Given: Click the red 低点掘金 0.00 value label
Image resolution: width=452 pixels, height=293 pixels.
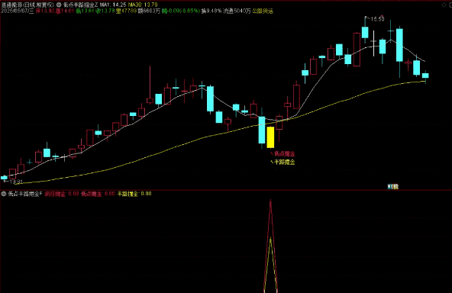Looking at the screenshot, I should coord(98,194).
